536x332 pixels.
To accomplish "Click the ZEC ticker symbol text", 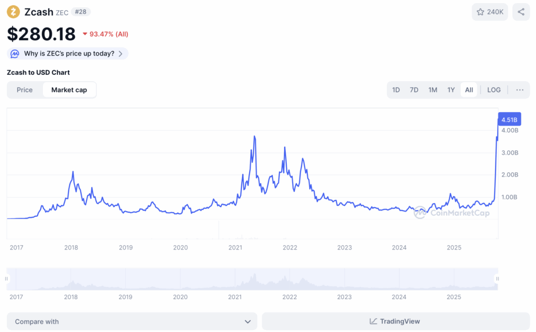I will tap(62, 13).
